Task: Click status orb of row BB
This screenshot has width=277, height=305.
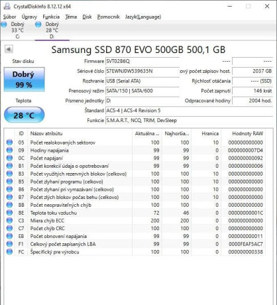Action: tap(9, 205)
